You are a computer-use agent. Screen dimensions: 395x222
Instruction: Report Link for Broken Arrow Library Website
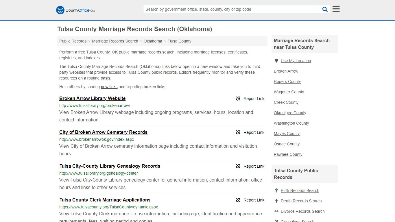pyautogui.click(x=254, y=99)
